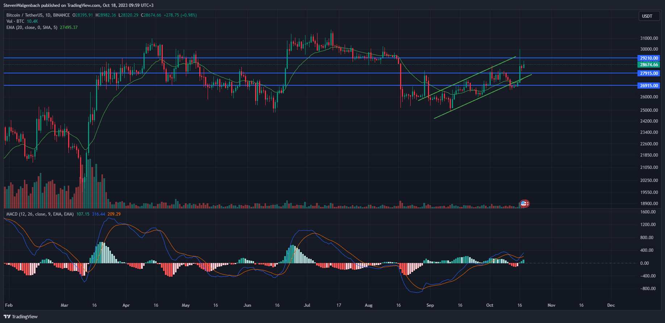Select the 27915.00 price level label
665x323 pixels.
point(649,73)
